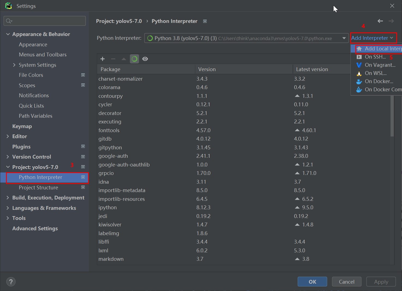Click the project-level icon next to Plugins
Image resolution: width=402 pixels, height=291 pixels.
pos(83,146)
